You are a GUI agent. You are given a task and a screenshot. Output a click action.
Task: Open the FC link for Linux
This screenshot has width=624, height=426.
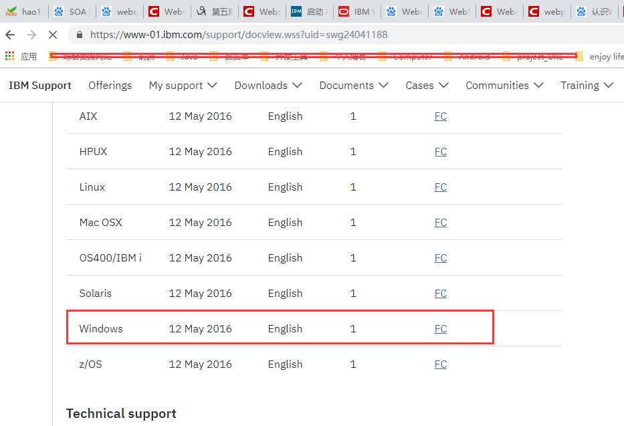point(441,187)
